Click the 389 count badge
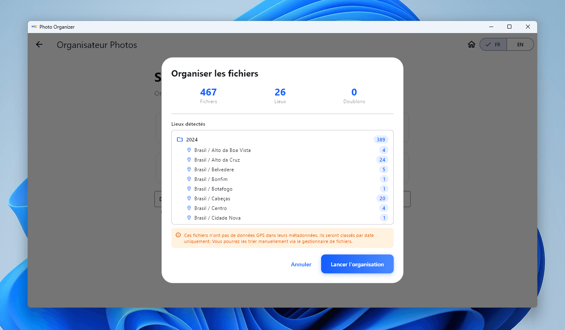 pyautogui.click(x=380, y=140)
